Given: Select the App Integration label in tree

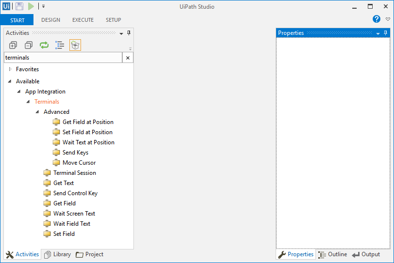Looking at the screenshot, I should click(45, 92).
